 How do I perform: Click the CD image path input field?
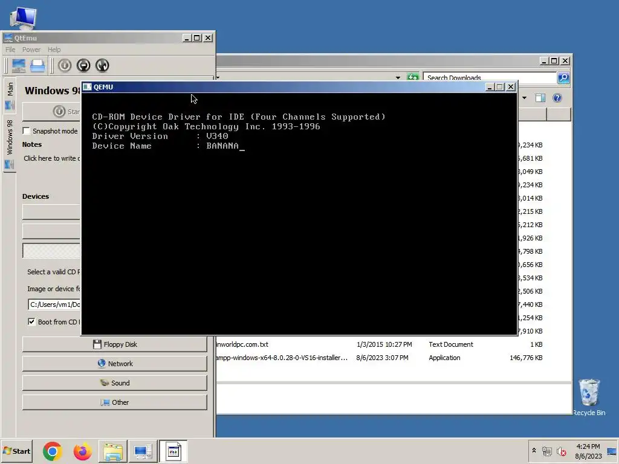(54, 304)
